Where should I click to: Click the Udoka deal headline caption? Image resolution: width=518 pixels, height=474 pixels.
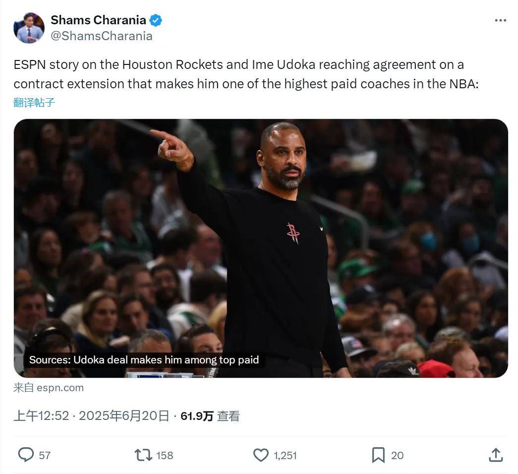pyautogui.click(x=144, y=359)
